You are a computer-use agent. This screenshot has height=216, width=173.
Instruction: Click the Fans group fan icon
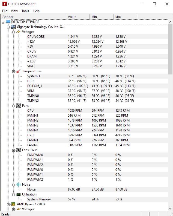coord(19,106)
